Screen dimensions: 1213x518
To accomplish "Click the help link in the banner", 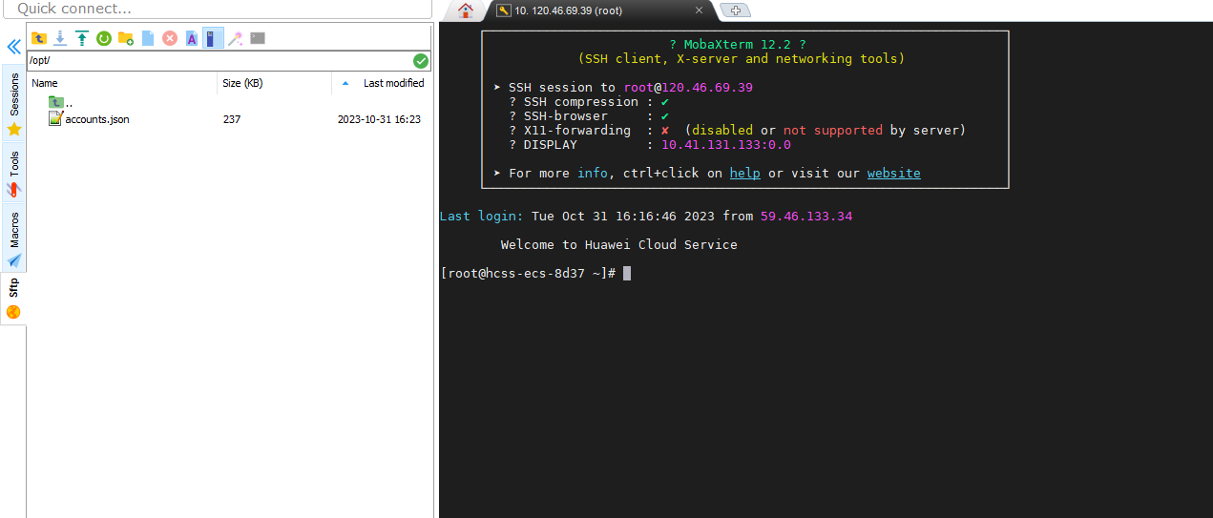I will point(745,174).
